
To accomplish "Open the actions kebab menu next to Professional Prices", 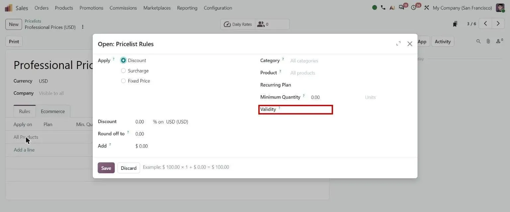I will pos(83,27).
